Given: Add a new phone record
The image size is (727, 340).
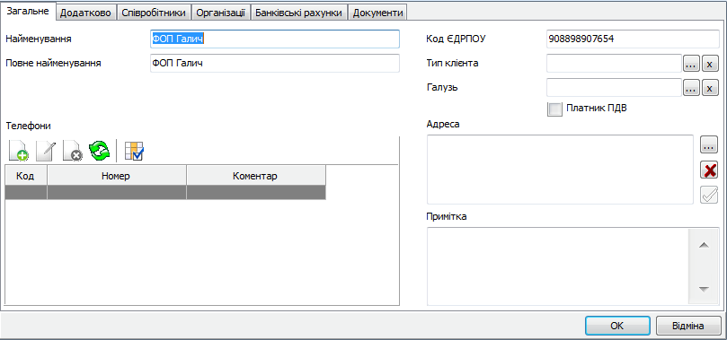Looking at the screenshot, I should pos(19,152).
